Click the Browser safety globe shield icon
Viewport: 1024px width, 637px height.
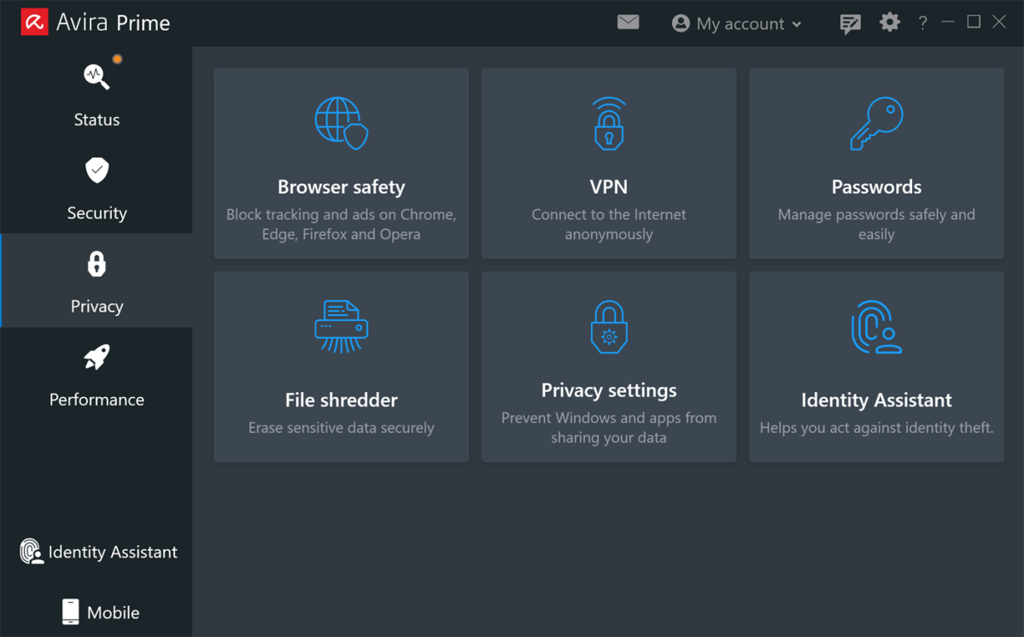pos(341,123)
